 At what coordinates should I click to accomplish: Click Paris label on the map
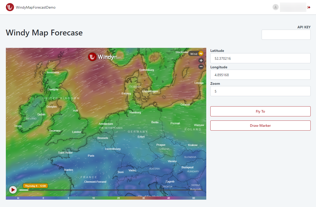pos(91,156)
